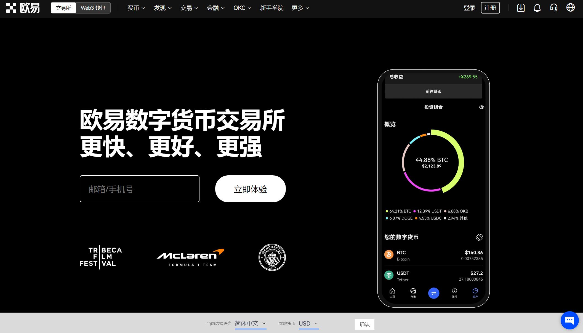Click the USD currency dropdown
The width and height of the screenshot is (583, 333).
point(308,323)
